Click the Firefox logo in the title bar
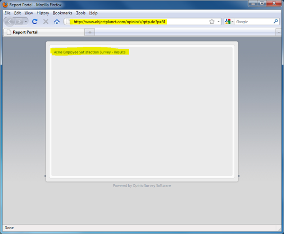Image resolution: width=284 pixels, height=234 pixels. [x=6, y=5]
